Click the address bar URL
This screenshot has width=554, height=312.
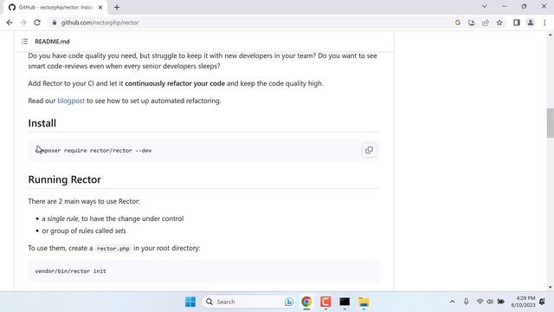pyautogui.click(x=100, y=23)
